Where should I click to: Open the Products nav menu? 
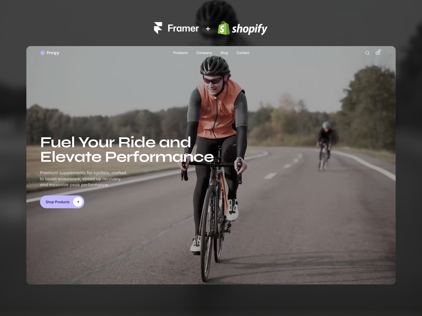(181, 53)
